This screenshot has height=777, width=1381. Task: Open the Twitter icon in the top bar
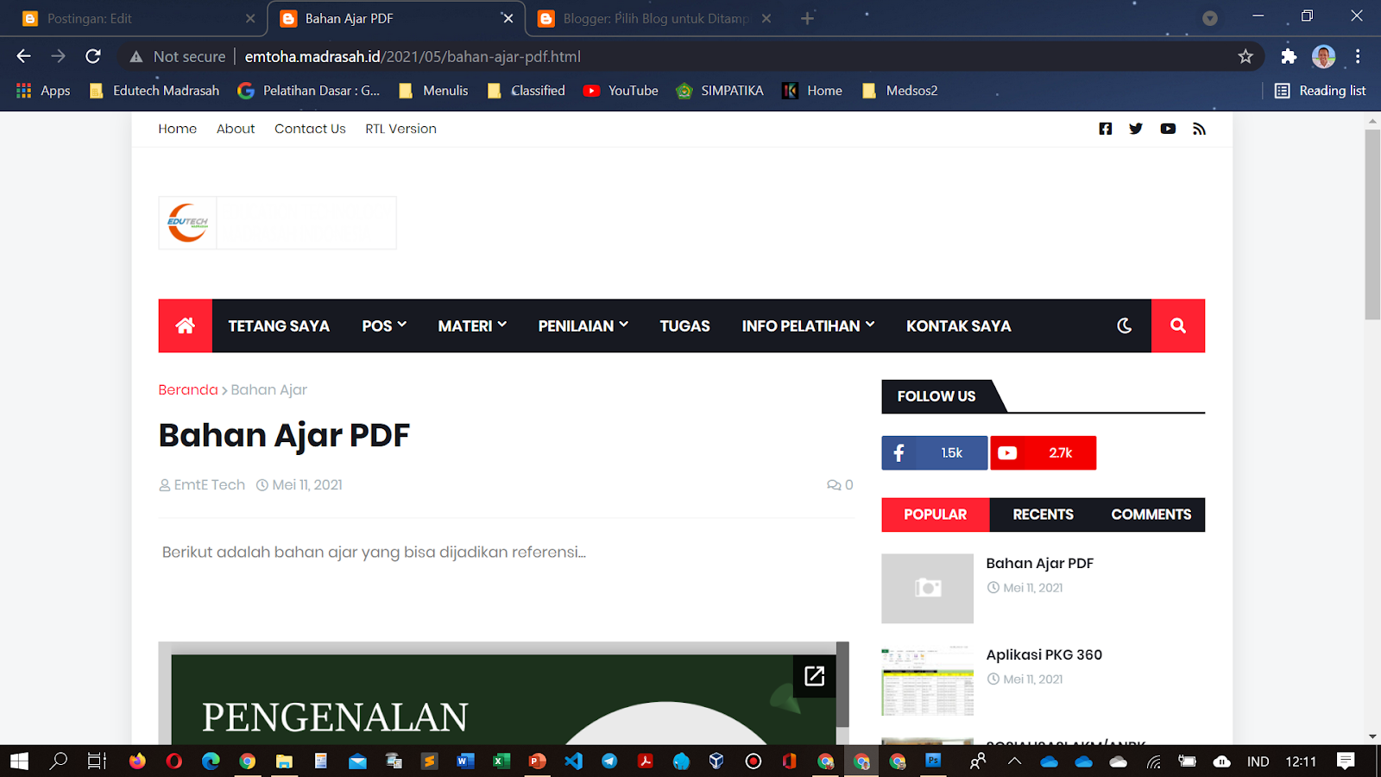coord(1136,129)
